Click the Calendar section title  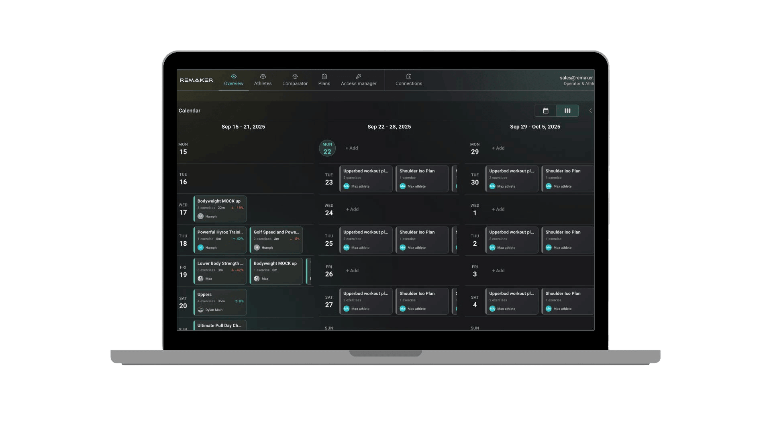coord(190,111)
